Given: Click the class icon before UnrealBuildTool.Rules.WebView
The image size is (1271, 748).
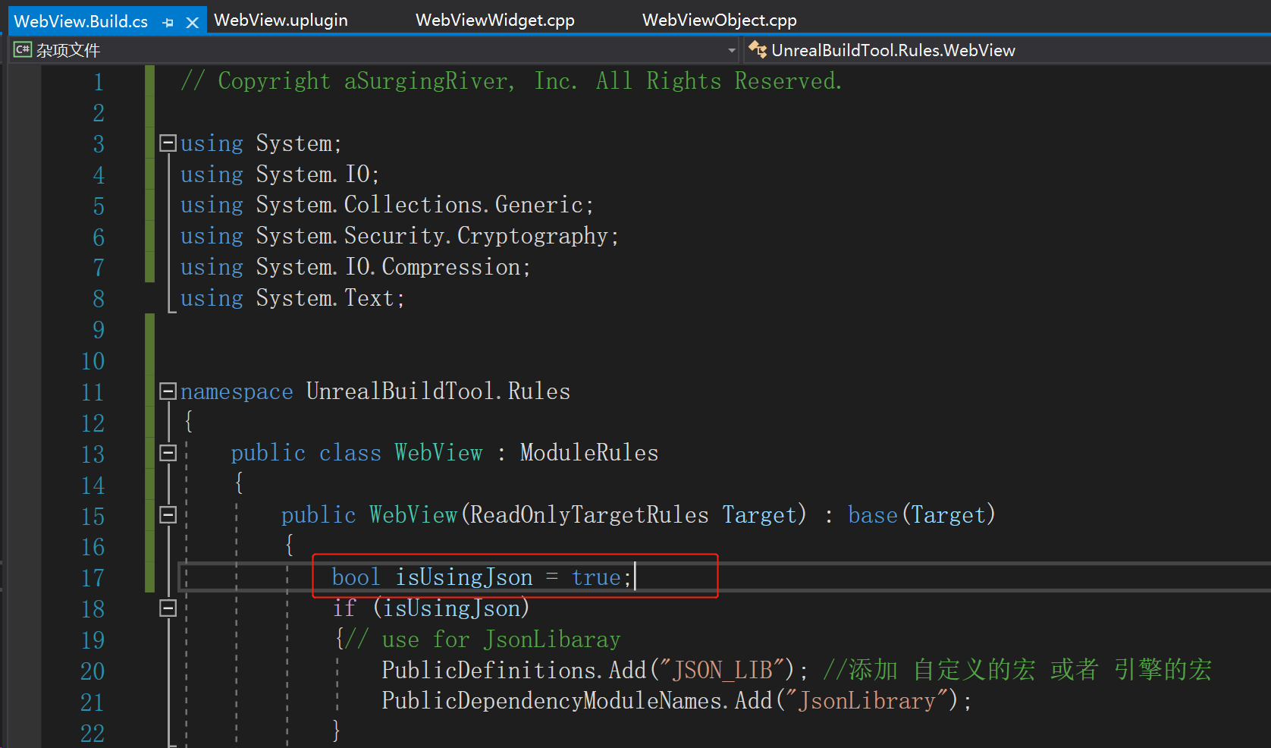Looking at the screenshot, I should point(757,50).
